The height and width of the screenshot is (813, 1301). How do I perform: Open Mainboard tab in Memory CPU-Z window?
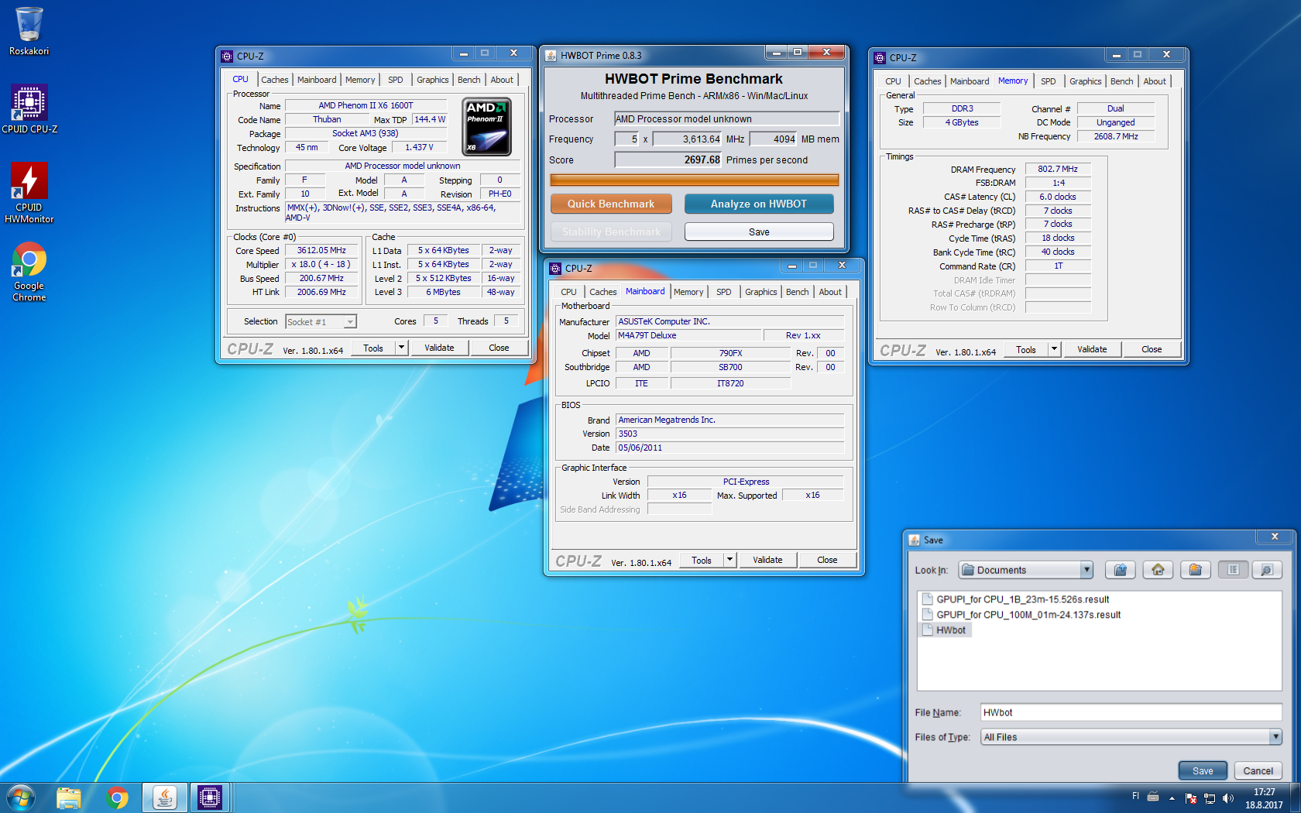click(x=970, y=81)
